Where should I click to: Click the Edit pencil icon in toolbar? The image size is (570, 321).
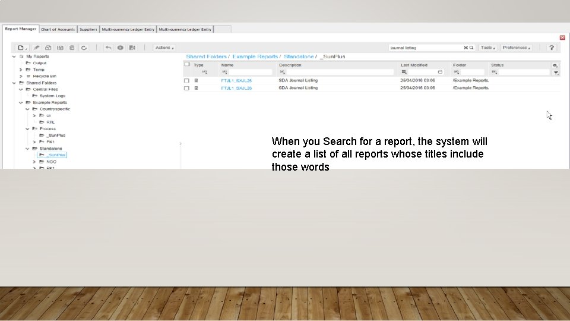pos(36,48)
